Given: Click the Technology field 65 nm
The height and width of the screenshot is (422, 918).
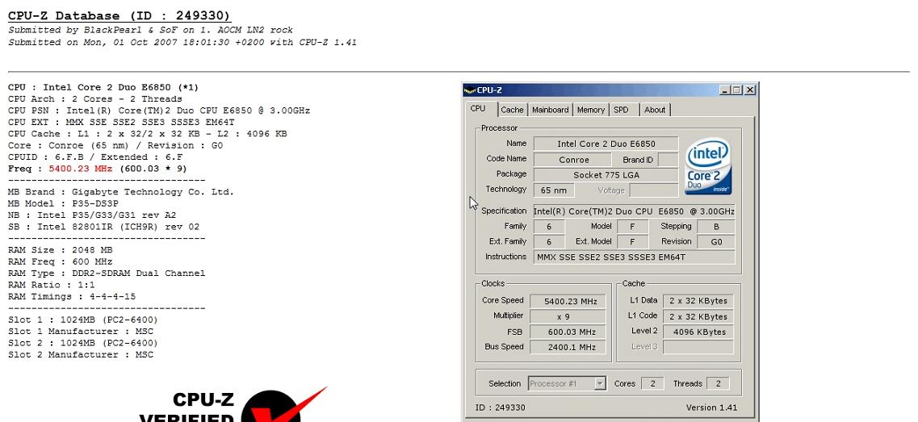Looking at the screenshot, I should pos(554,190).
